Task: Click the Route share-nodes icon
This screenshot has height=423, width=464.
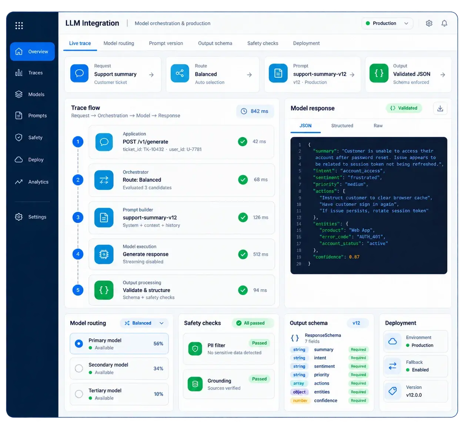Action: pos(180,73)
